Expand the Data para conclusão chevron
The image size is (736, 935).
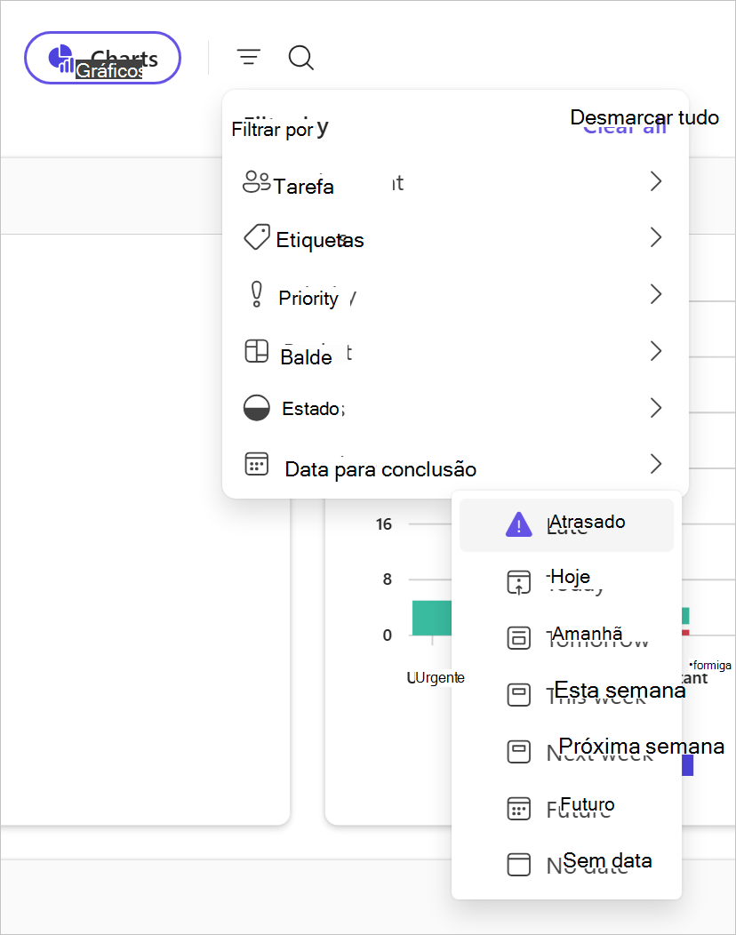[x=656, y=464]
